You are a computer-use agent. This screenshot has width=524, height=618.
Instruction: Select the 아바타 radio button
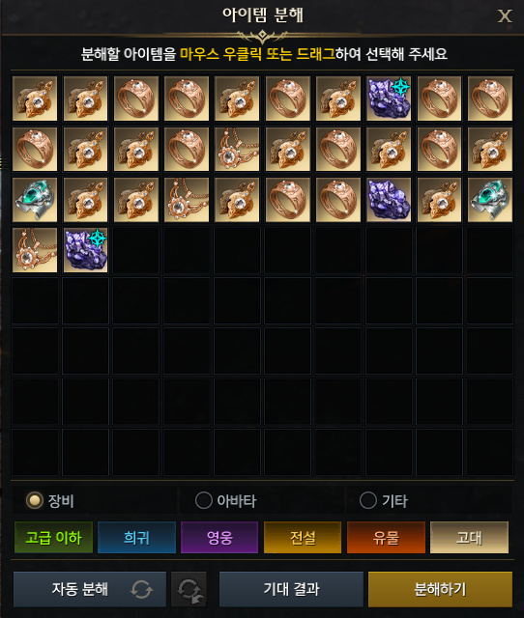pyautogui.click(x=204, y=500)
